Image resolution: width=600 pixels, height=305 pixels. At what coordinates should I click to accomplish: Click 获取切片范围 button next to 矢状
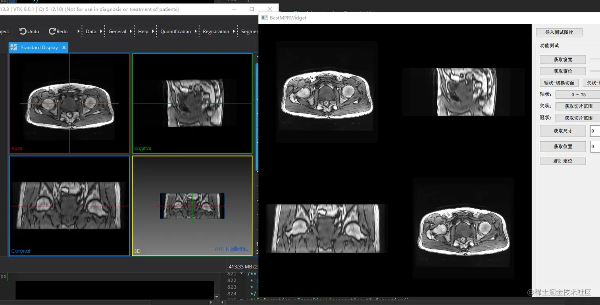(x=578, y=106)
